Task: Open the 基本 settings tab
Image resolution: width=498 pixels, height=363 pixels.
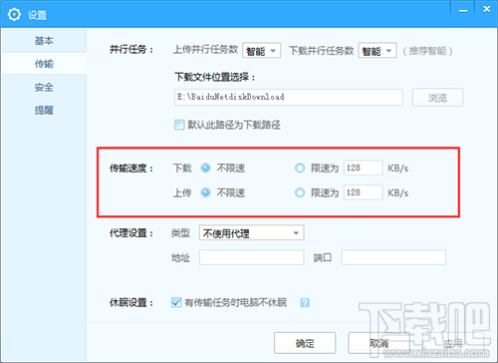Action: point(44,41)
